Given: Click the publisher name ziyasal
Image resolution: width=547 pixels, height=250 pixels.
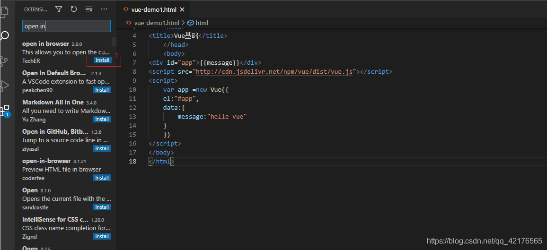Looking at the screenshot, I should [x=30, y=149].
